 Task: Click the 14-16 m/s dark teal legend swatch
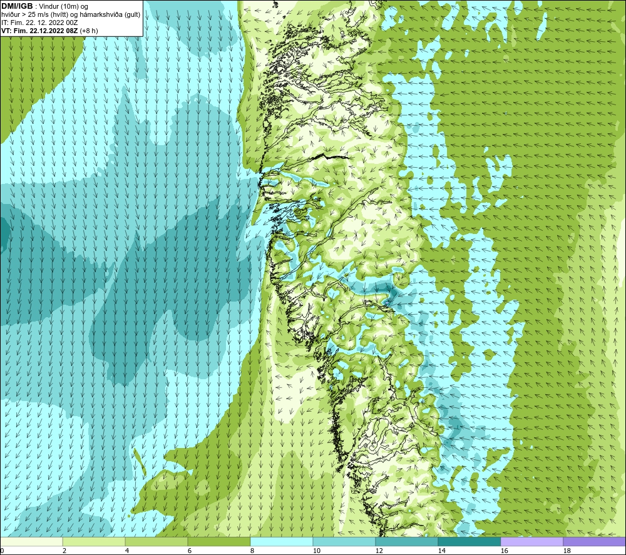point(469,541)
